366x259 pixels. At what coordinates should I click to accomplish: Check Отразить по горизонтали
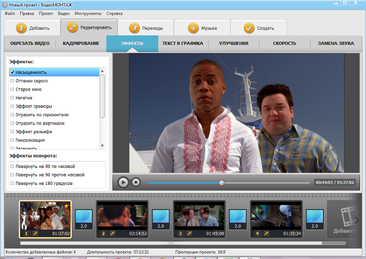pos(12,115)
